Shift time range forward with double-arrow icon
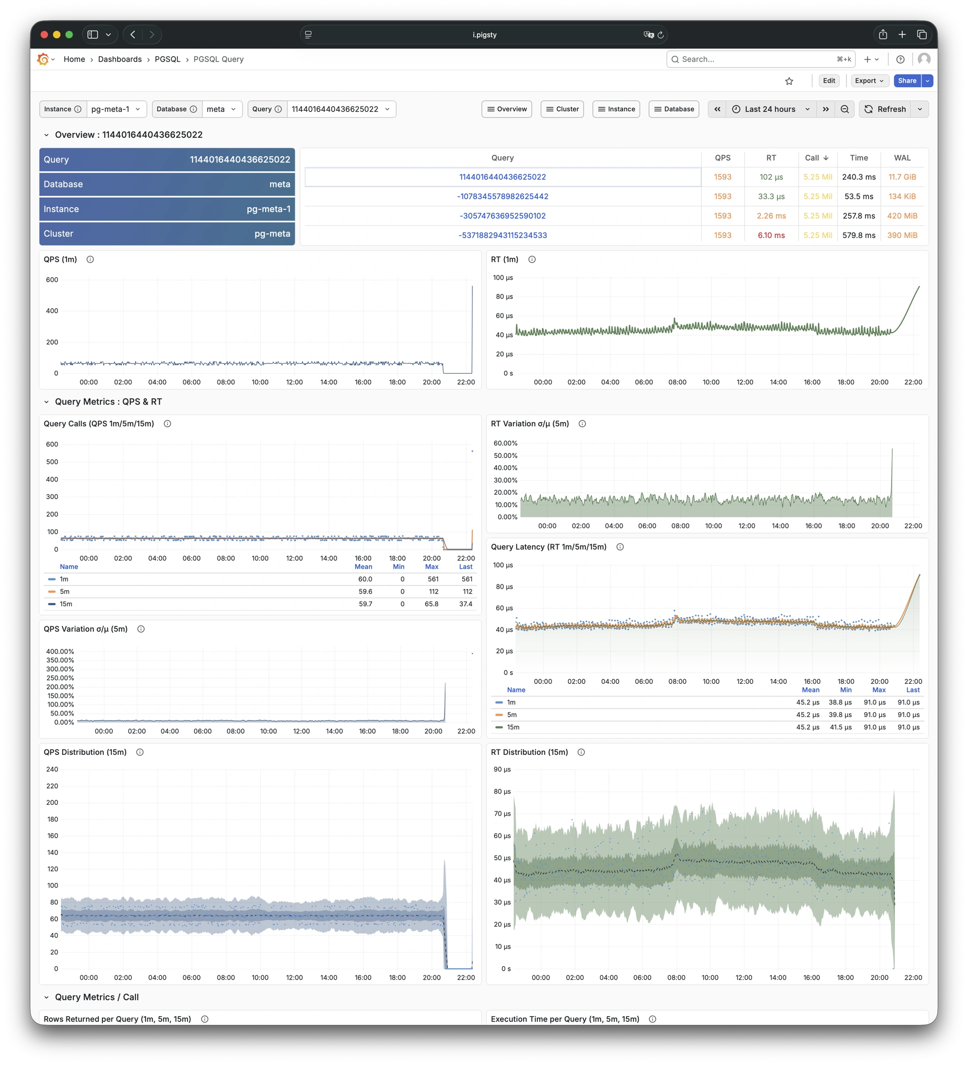This screenshot has height=1065, width=968. 826,109
